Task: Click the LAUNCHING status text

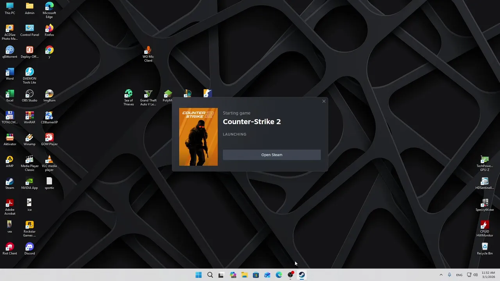Action: [x=234, y=134]
